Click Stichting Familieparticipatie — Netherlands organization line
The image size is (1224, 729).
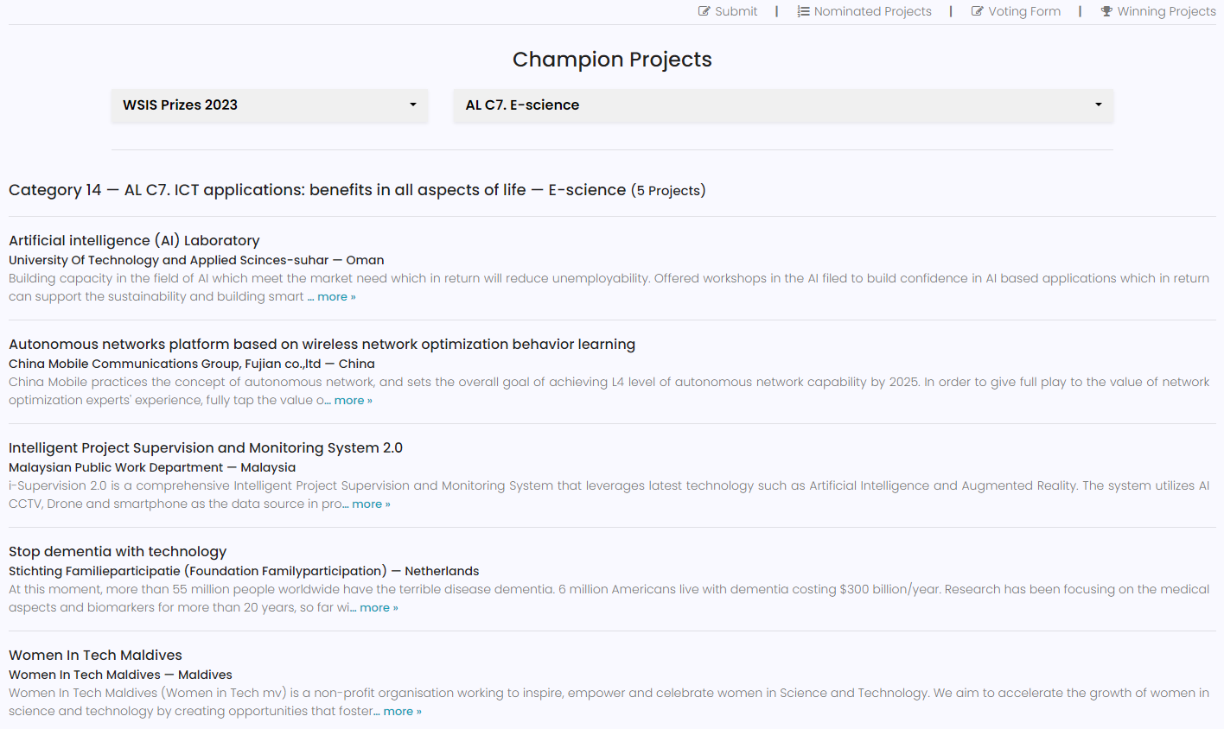tap(244, 571)
